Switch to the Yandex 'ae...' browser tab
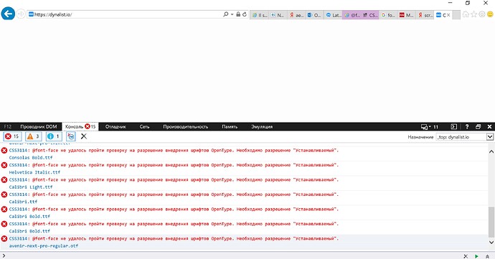The image size is (495, 259). 296,15
